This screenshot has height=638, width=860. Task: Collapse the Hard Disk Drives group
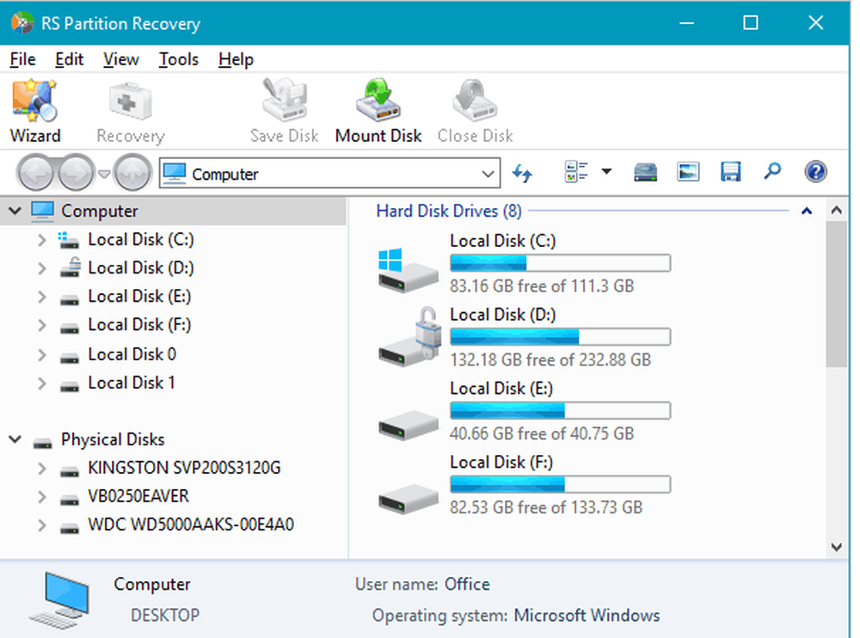click(x=807, y=211)
